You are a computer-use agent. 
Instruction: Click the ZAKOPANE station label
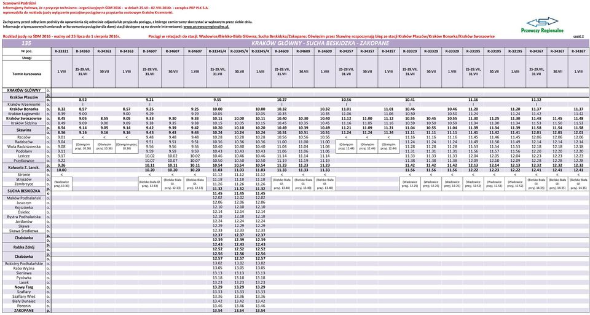(25, 311)
